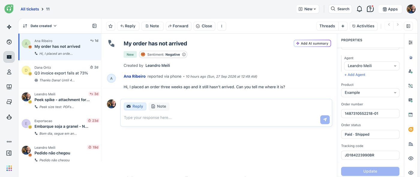Open the AI sparkle icon in sidebar

9,27
